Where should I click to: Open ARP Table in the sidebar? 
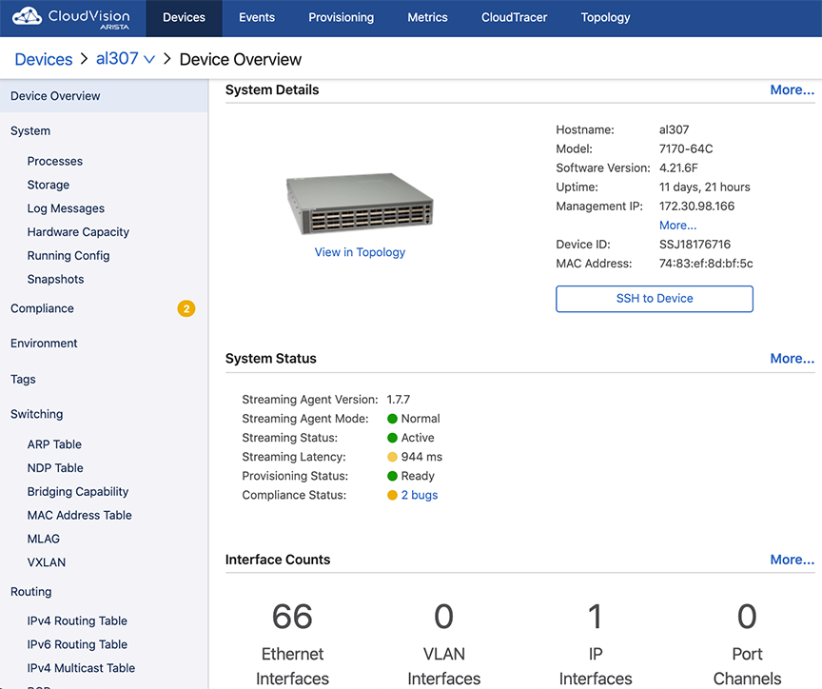point(54,444)
